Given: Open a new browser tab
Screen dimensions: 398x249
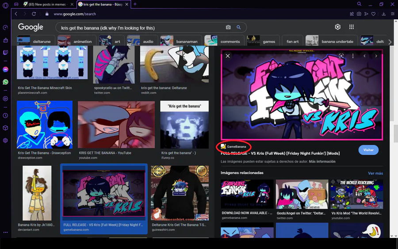Looking at the screenshot, I should [135, 4].
